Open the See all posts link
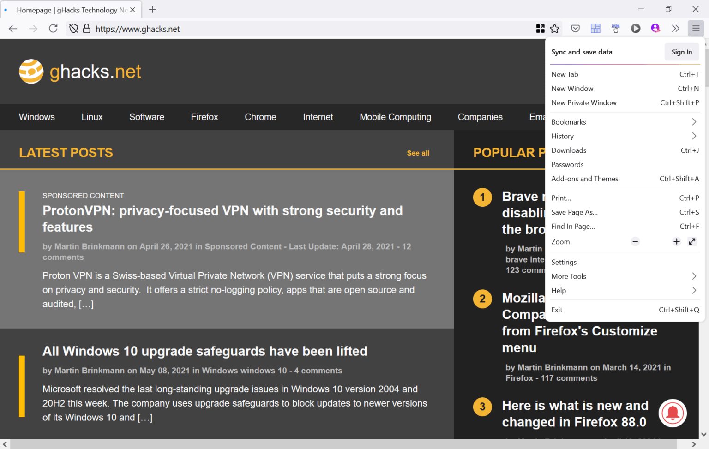The height and width of the screenshot is (449, 709). click(x=418, y=153)
